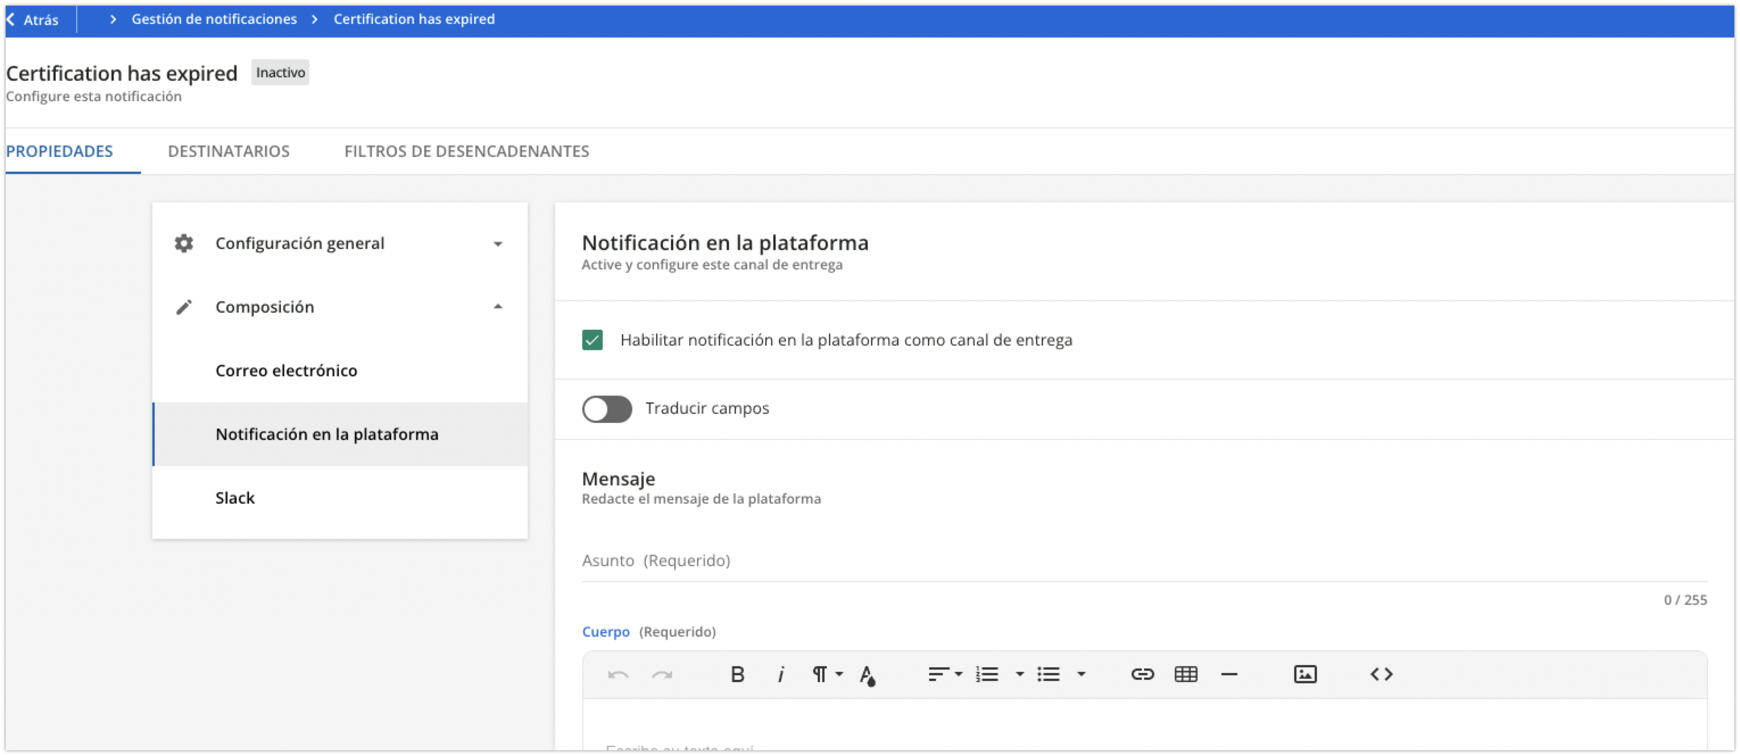Apply bold formatting in the body editor

(738, 674)
